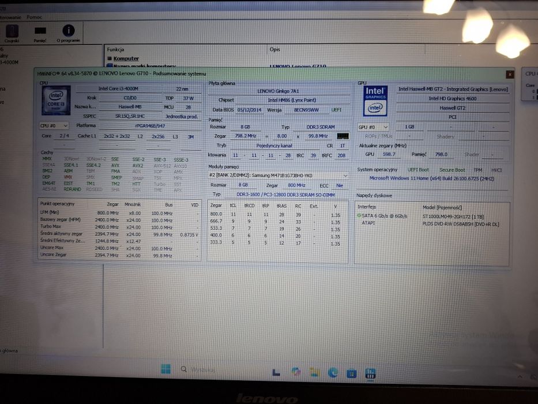The height and width of the screenshot is (404, 538).
Task: Open the Pamięć toolbar icon
Action: point(40,33)
